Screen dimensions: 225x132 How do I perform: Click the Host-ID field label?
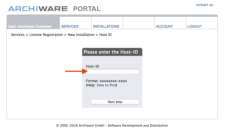[x=92, y=66]
